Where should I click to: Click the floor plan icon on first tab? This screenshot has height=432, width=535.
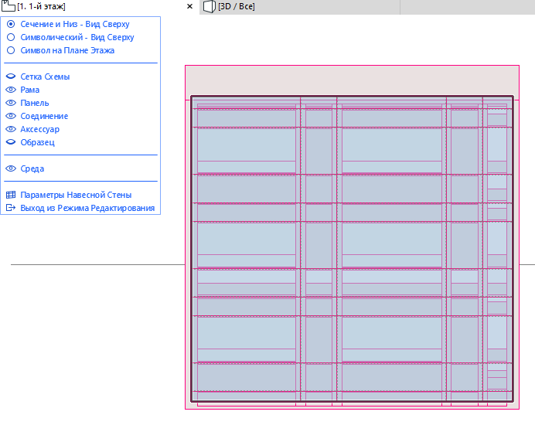9,6
